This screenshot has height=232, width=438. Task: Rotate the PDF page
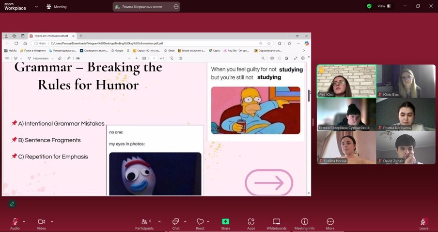pyautogui.click(x=172, y=58)
